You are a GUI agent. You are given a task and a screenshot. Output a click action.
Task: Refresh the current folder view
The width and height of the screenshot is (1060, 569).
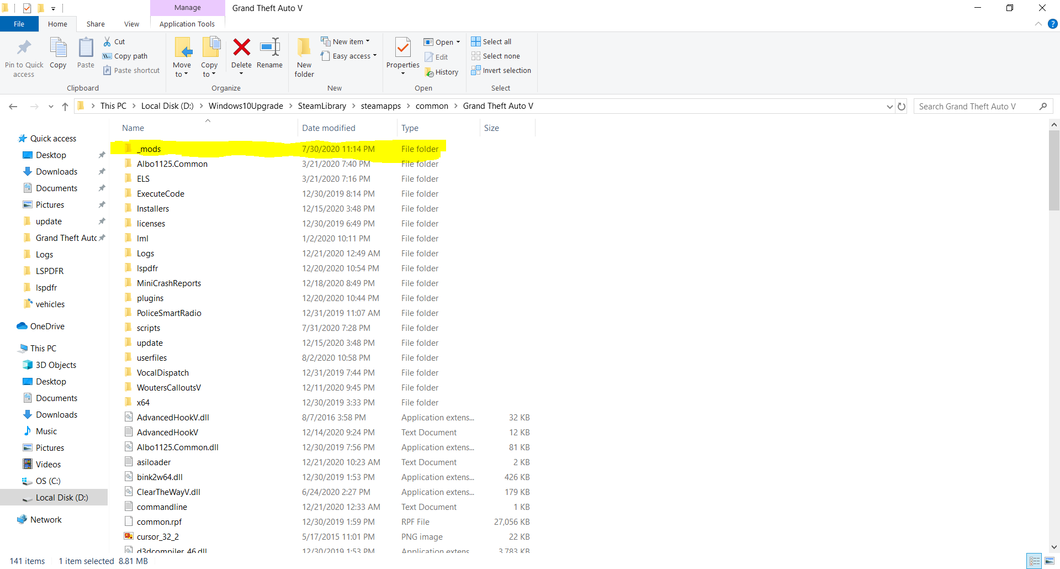coord(902,107)
